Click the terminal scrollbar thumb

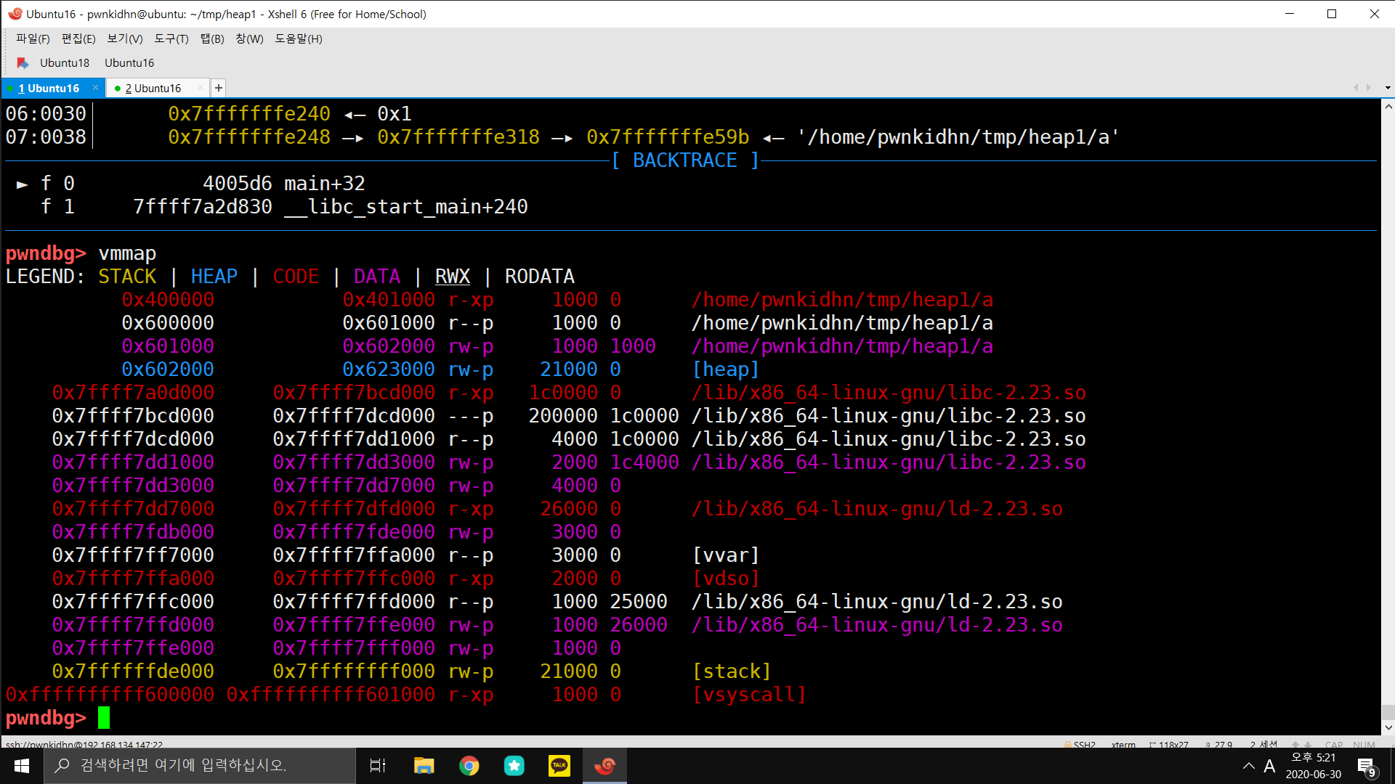click(x=1388, y=711)
